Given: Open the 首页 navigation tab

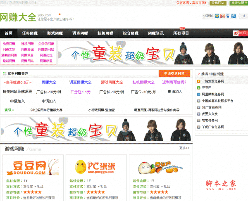Looking at the screenshot, I should [9, 33].
